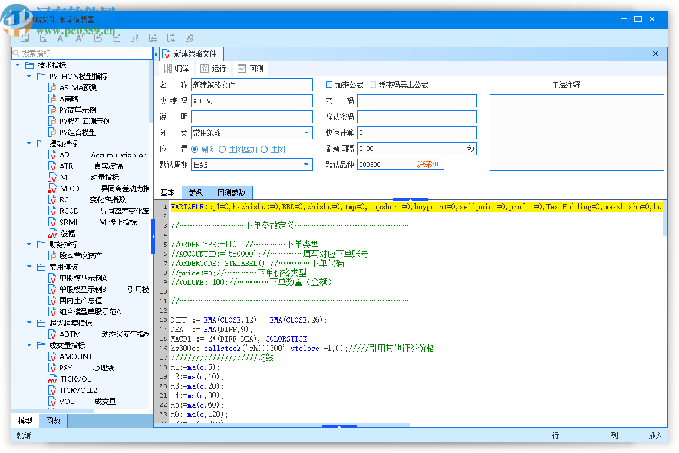This screenshot has width=679, height=453.
Task: Click the 快捷码 XJCLWJ input field
Action: [x=252, y=101]
